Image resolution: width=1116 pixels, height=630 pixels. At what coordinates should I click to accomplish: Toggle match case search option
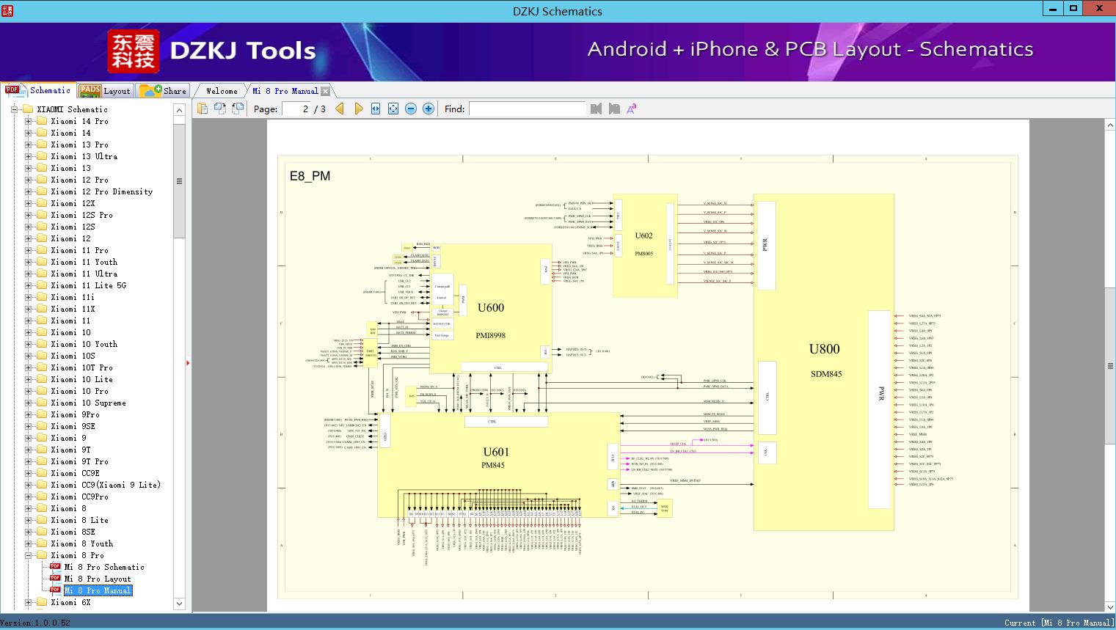click(x=631, y=109)
